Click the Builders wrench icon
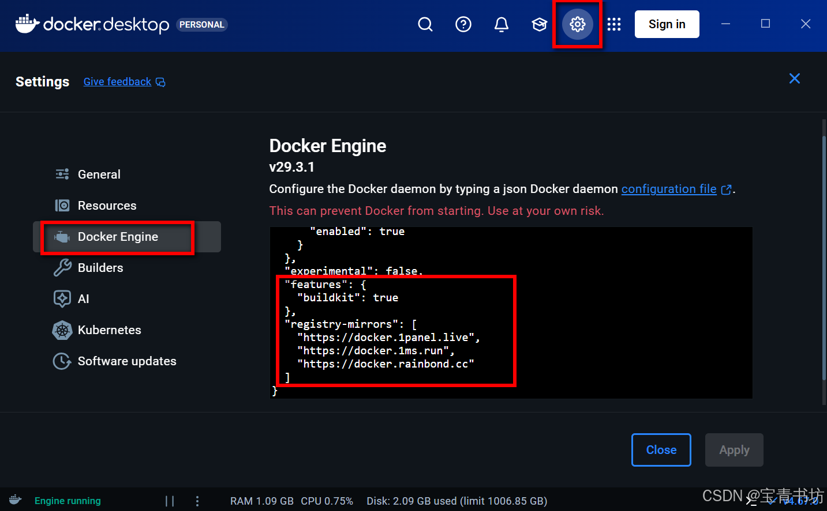Screen dimensions: 827x511 pyautogui.click(x=62, y=268)
